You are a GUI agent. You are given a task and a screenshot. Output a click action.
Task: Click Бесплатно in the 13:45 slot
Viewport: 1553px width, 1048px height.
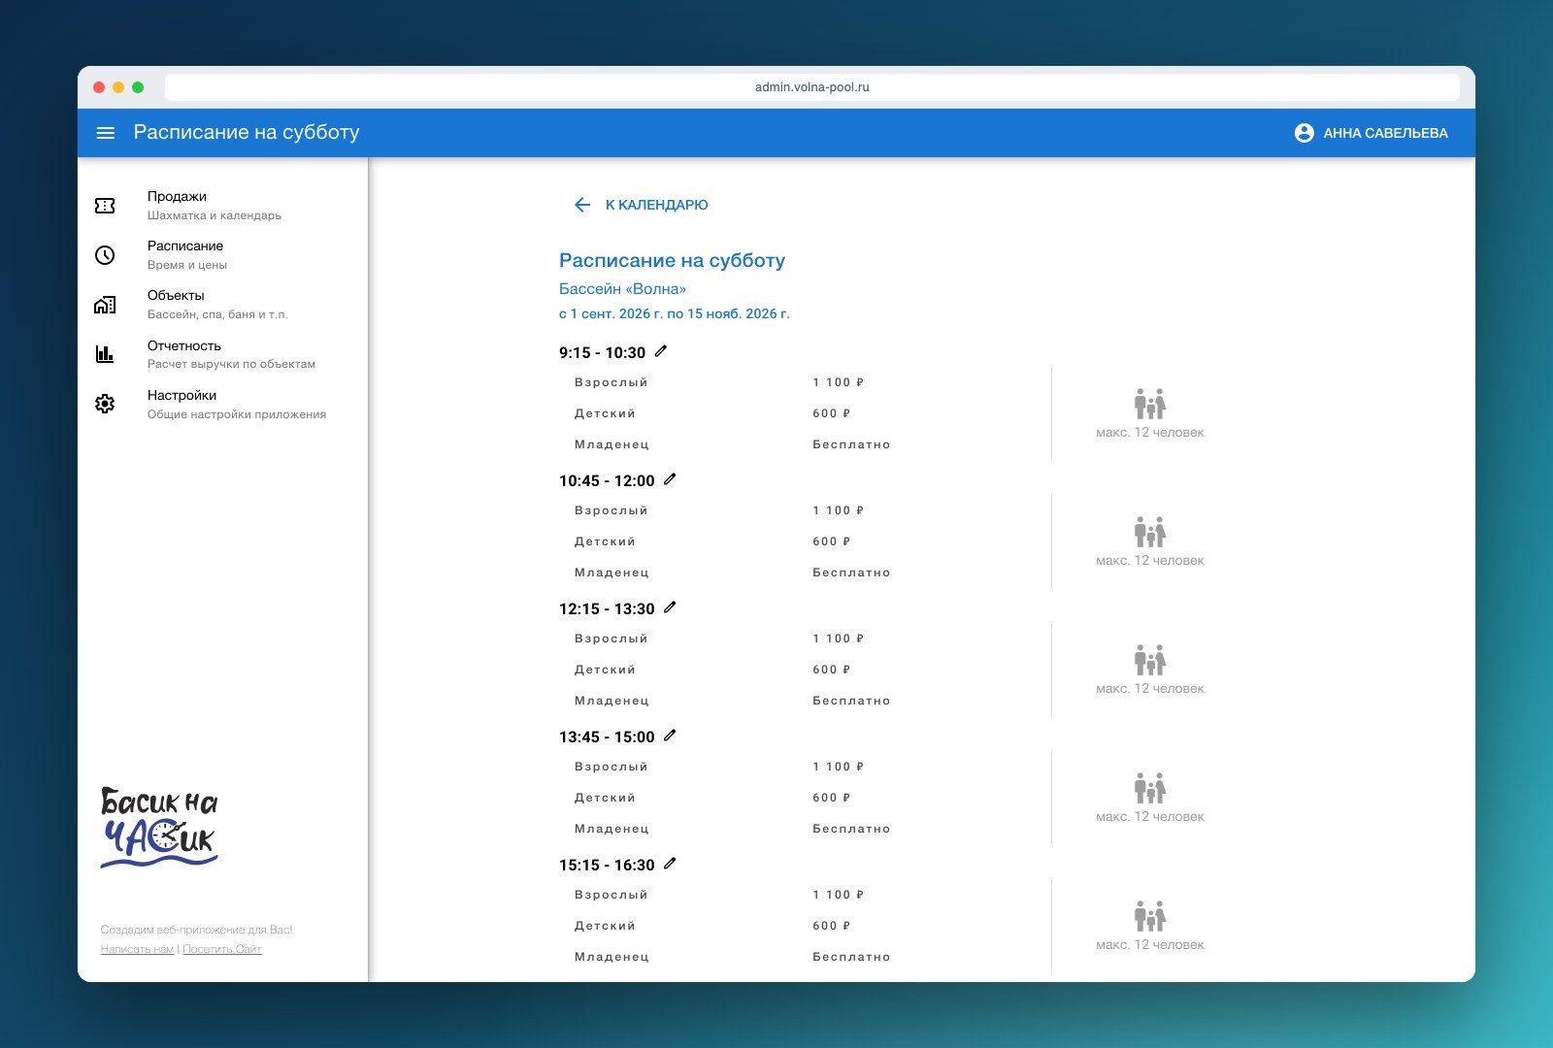pos(851,829)
